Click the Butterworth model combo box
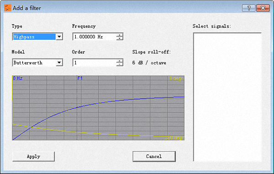Screen dimensions: 274x174 [x=37, y=63]
